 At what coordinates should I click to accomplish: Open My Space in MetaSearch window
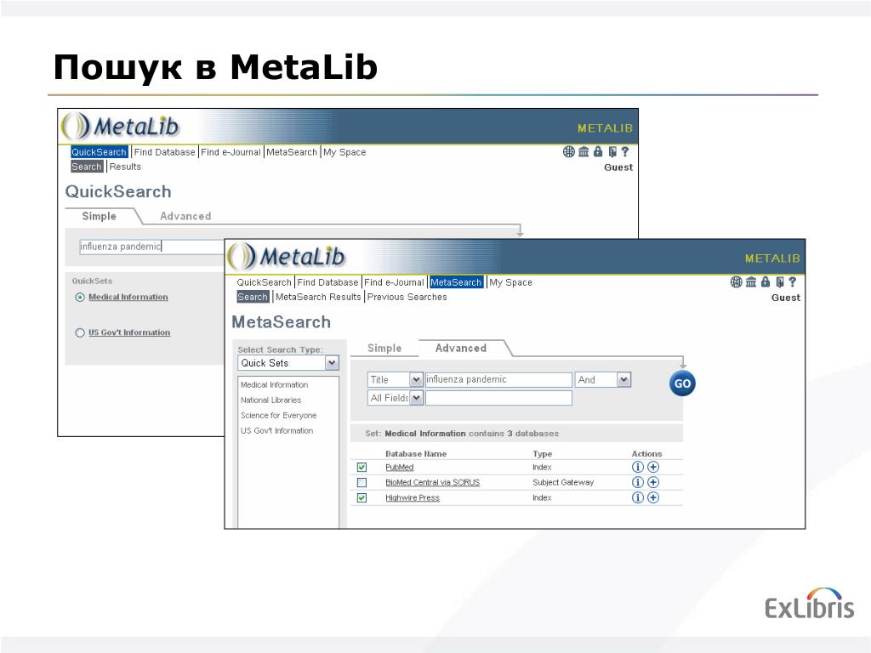pyautogui.click(x=510, y=282)
